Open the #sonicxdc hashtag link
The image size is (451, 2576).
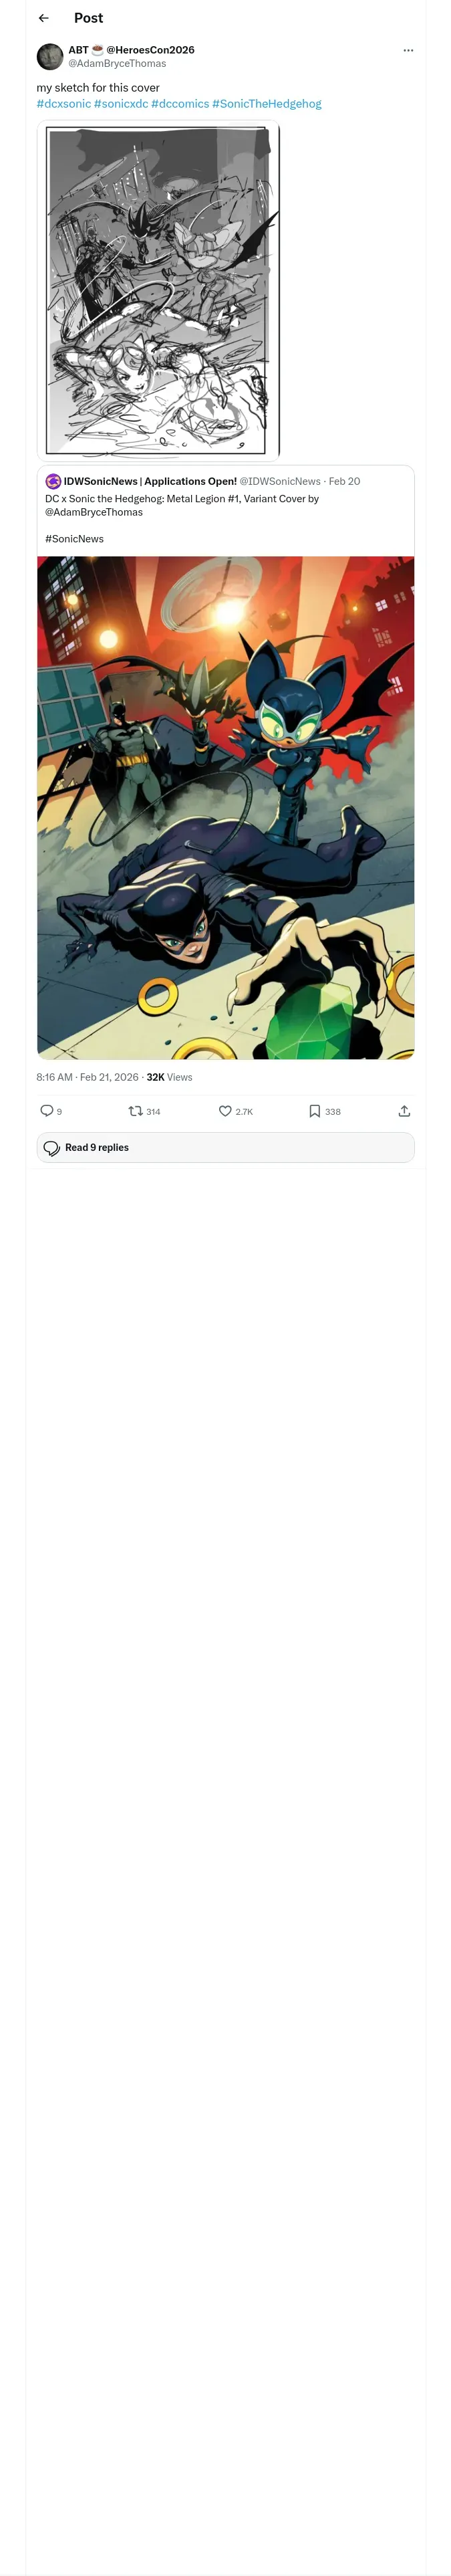(121, 104)
